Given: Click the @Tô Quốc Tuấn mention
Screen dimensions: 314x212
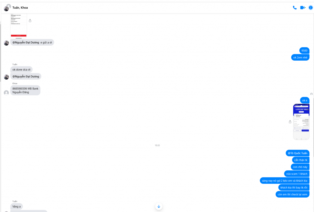Looking at the screenshot, I should (x=297, y=153).
